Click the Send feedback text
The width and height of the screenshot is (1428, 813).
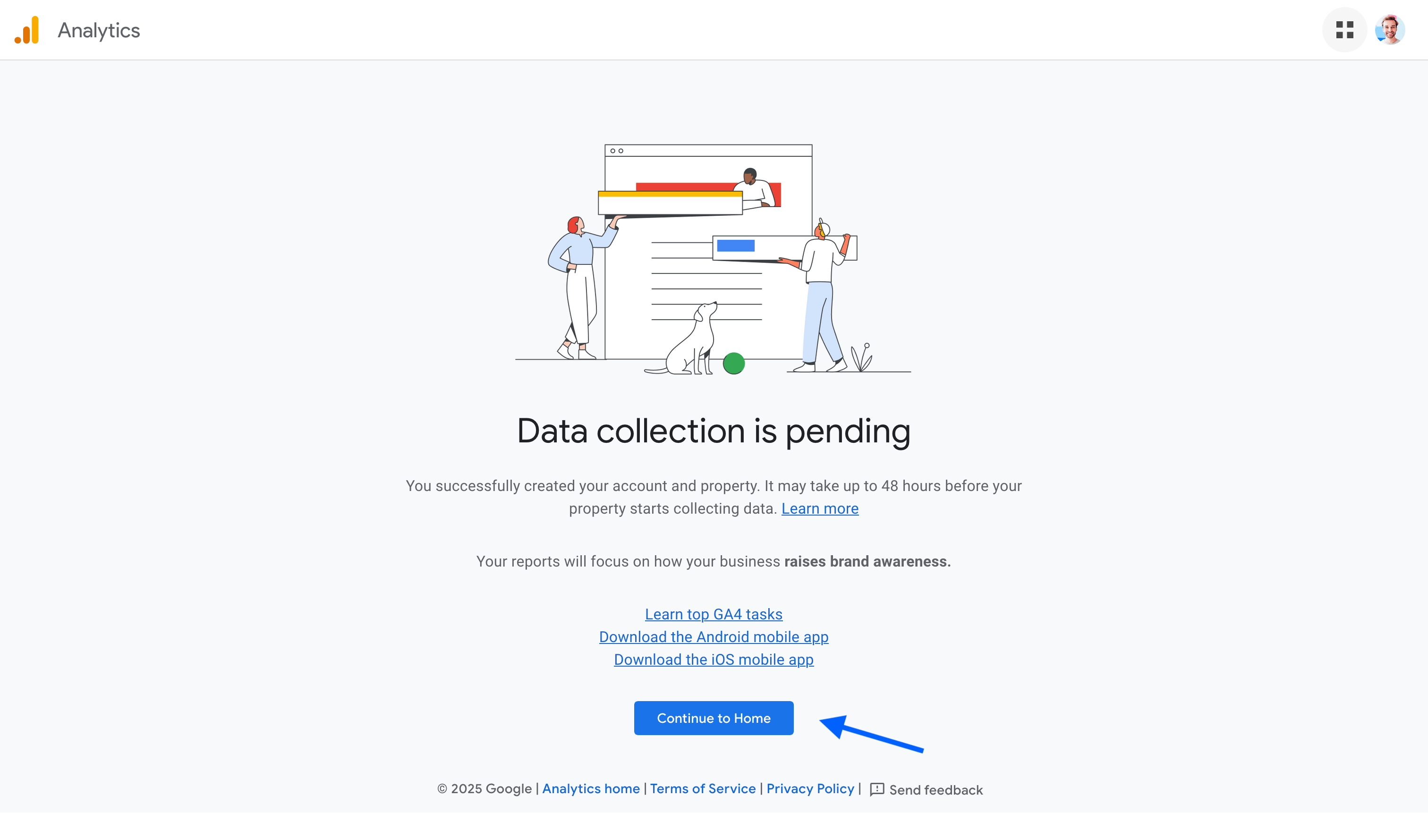coord(935,790)
